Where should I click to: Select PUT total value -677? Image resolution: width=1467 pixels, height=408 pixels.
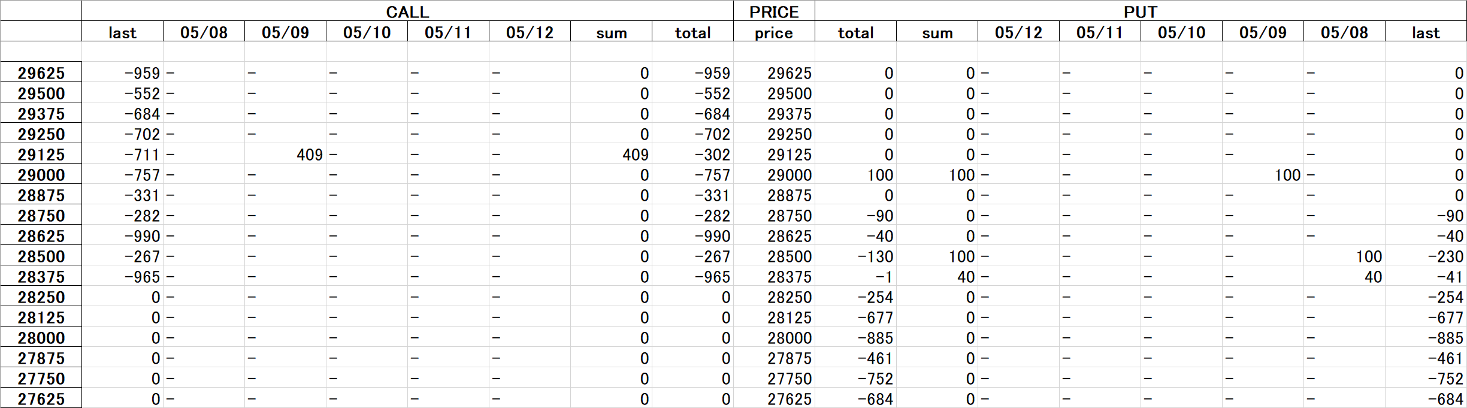[855, 317]
